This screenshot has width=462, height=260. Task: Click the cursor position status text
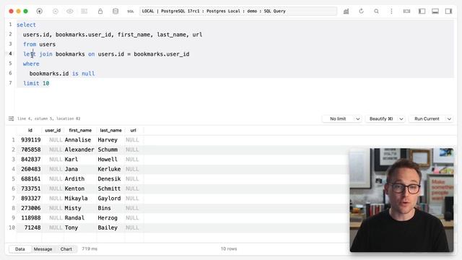coord(48,118)
